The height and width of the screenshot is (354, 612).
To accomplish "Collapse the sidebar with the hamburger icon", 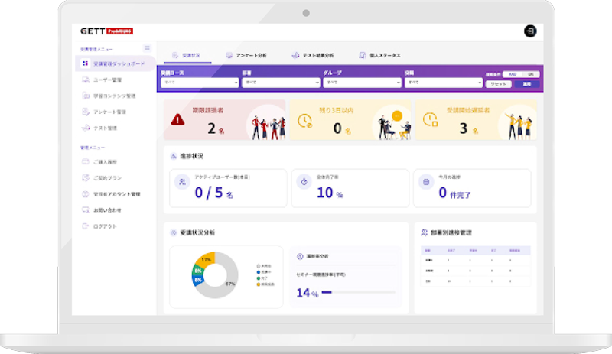I will point(148,48).
